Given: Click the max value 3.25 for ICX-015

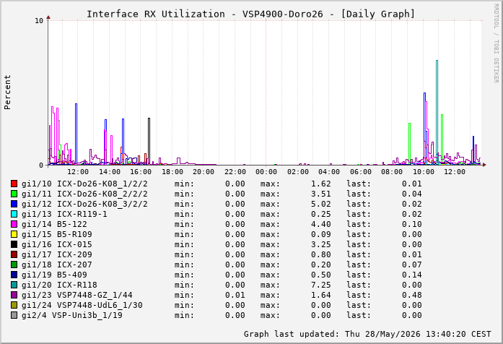Looking at the screenshot, I should (321, 244).
